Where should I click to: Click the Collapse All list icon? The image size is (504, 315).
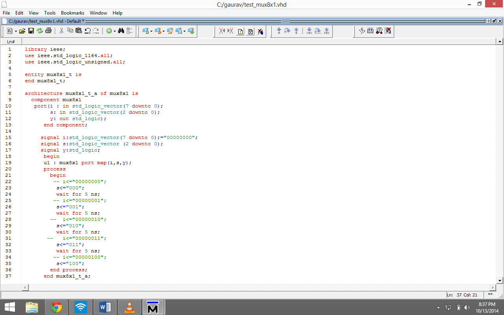pyautogui.click(x=130, y=31)
